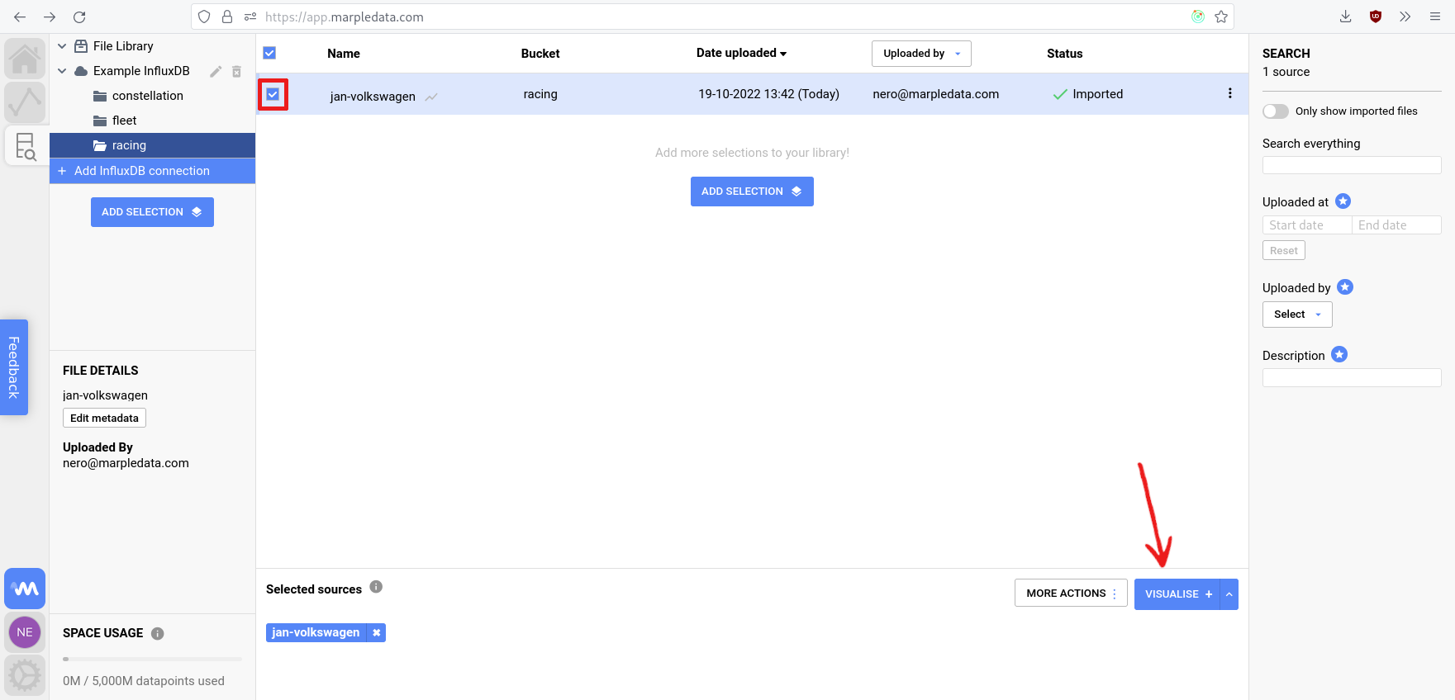Click the nero@marpledata.com cell in the table

click(936, 94)
